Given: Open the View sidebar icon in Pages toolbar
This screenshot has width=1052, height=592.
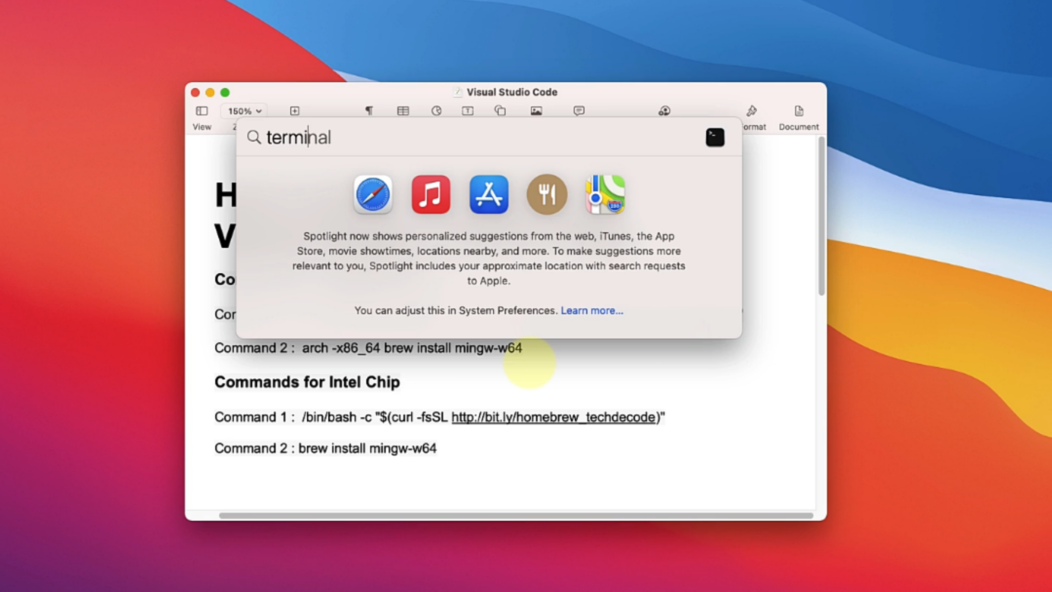Looking at the screenshot, I should [x=202, y=111].
